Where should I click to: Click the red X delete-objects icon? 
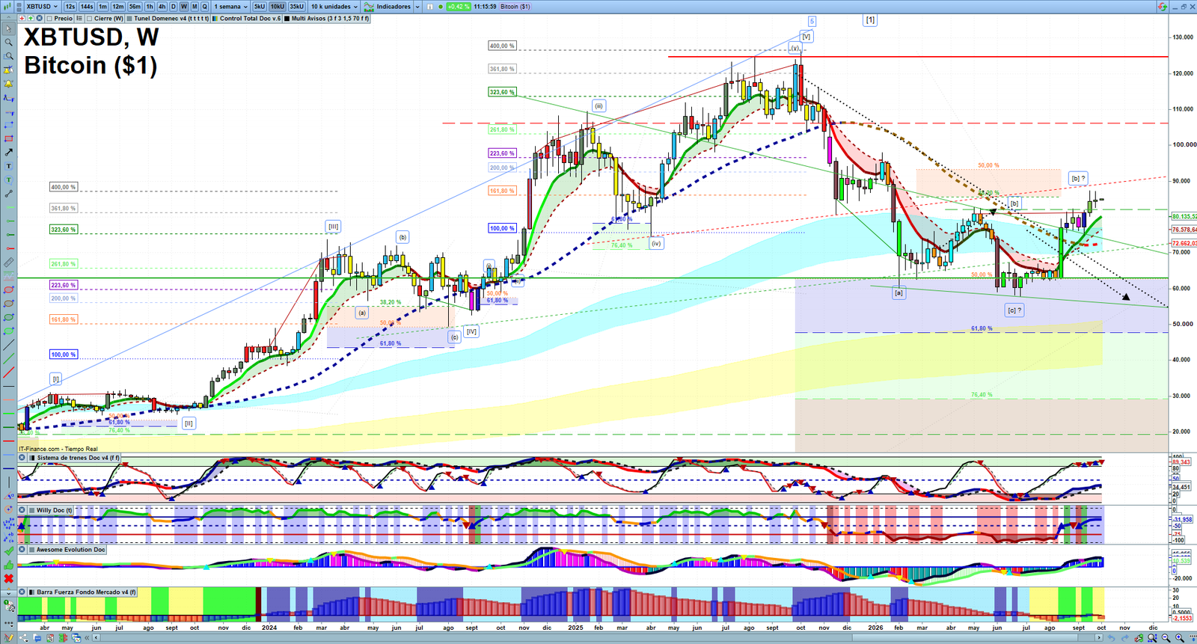(8, 578)
